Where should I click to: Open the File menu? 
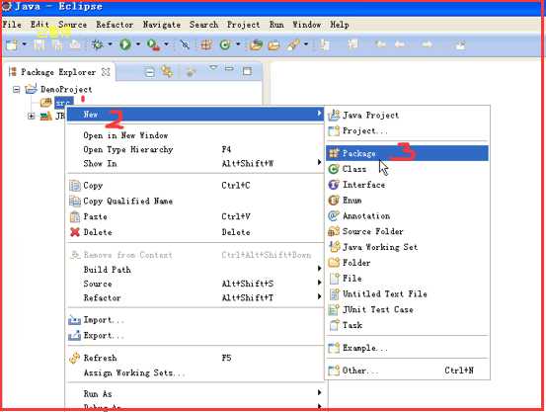12,25
